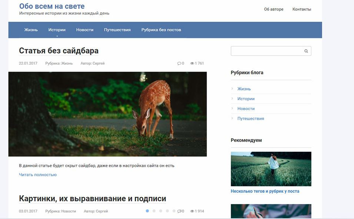Select Жизнь in sidebar blog categories
This screenshot has height=219, width=354.
point(244,89)
